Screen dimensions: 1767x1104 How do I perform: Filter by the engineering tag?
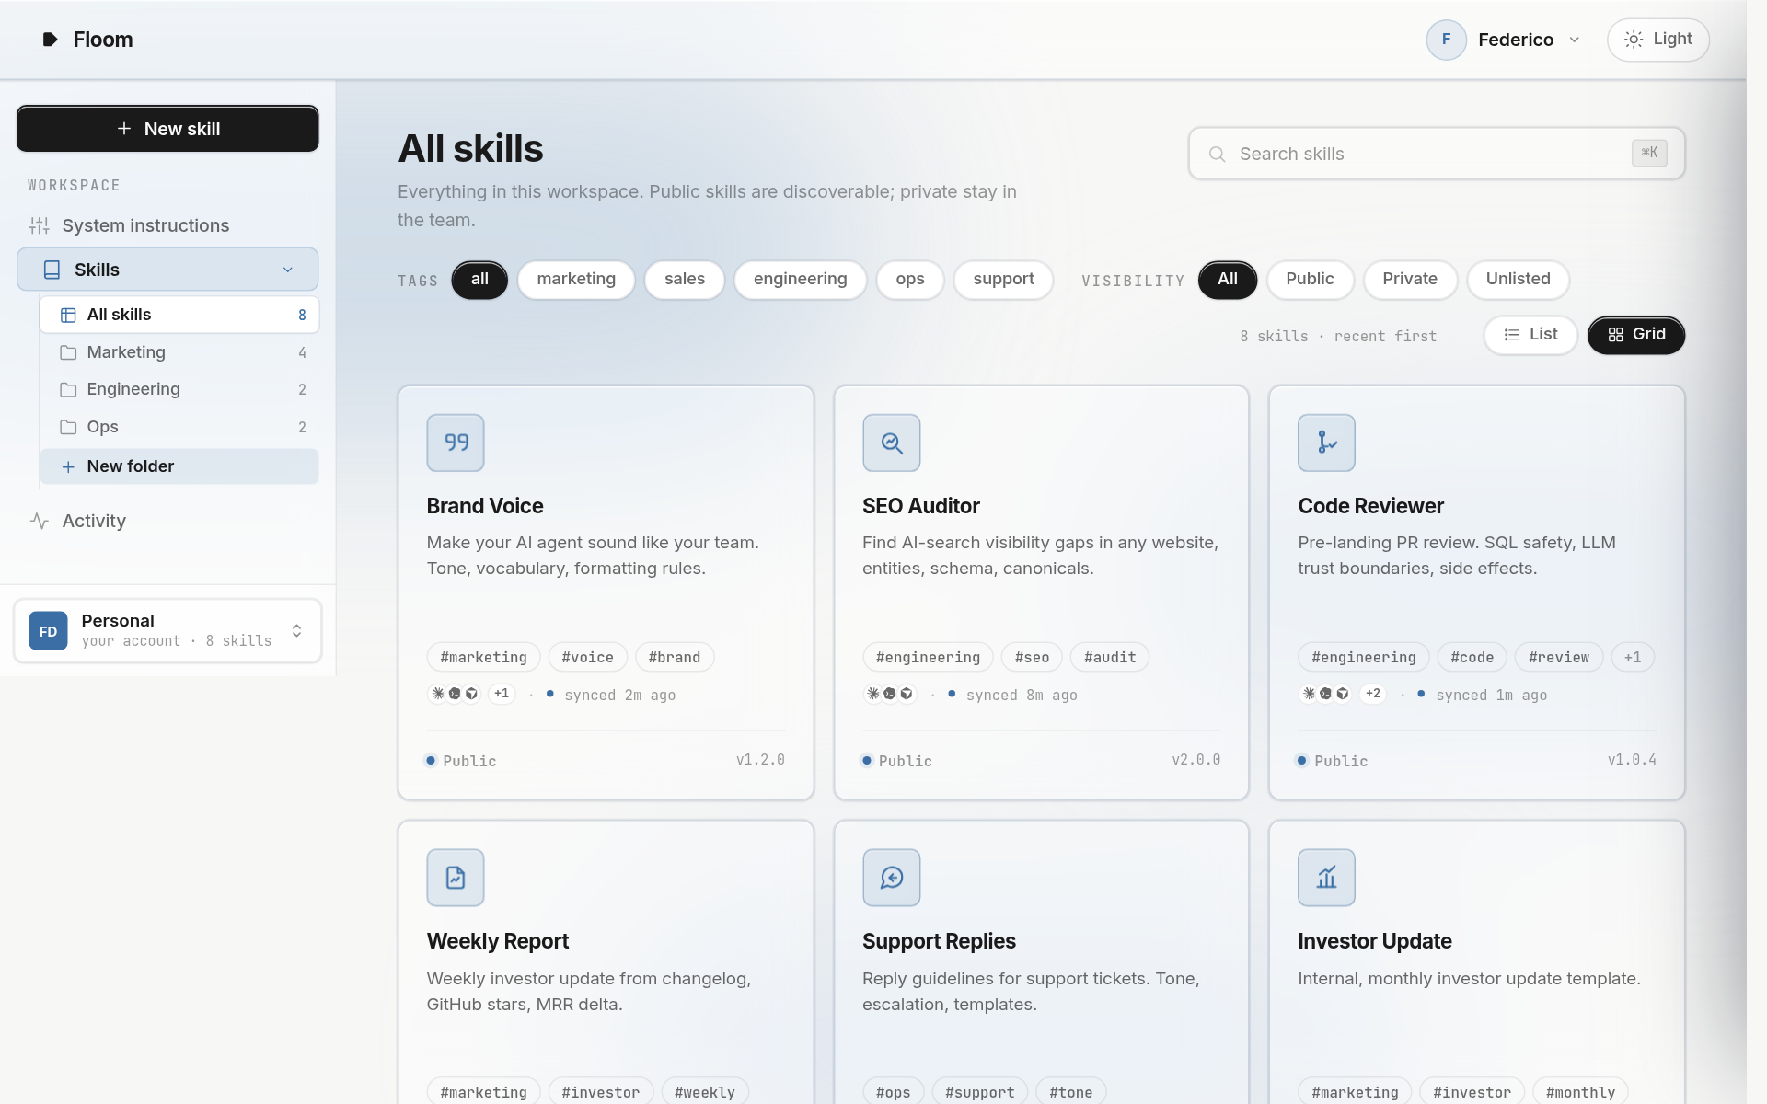tap(800, 280)
